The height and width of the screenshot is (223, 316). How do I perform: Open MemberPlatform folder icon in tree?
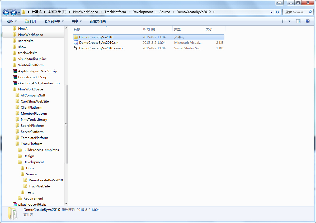click(x=17, y=113)
